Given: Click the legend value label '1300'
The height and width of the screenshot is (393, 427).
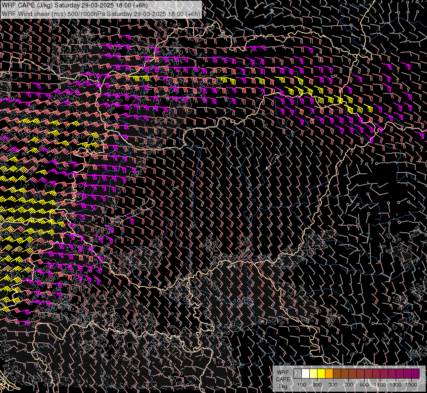Looking at the screenshot, I should point(396,385).
